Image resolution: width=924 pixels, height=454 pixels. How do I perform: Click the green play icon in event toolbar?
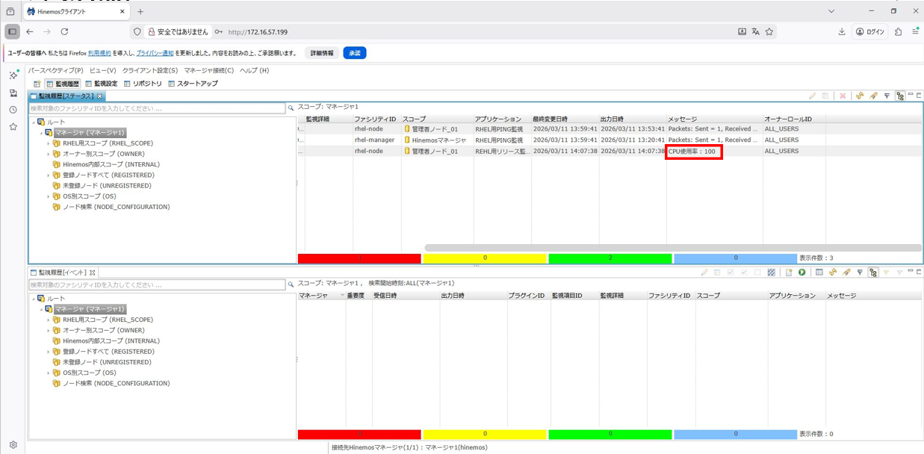[x=801, y=273]
